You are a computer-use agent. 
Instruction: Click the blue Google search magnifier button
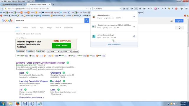click(87, 21)
